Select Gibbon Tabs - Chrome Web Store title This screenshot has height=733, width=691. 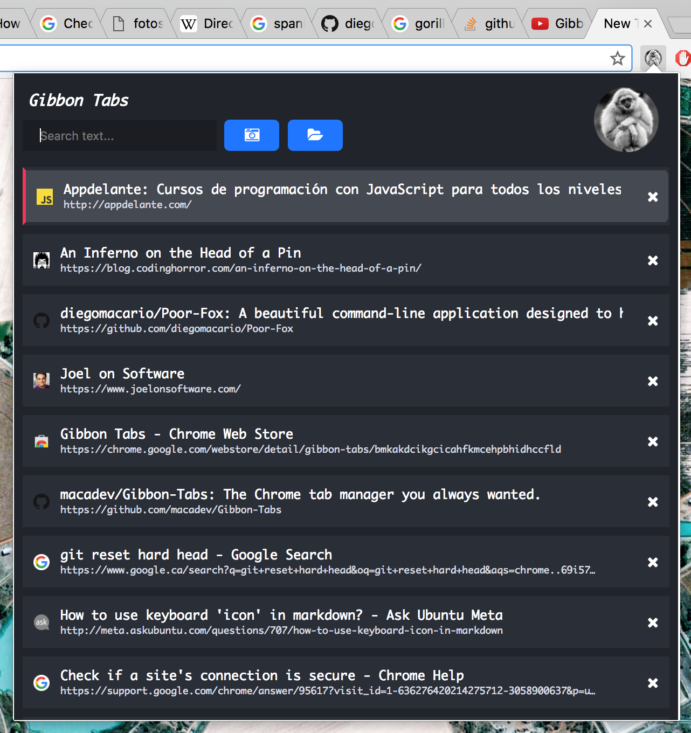click(177, 434)
